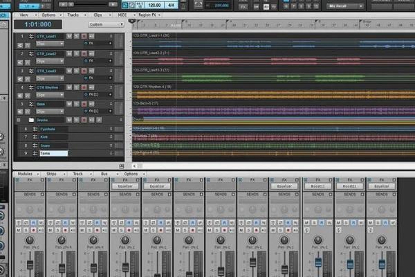
Task: Click the Drums folder A button
Action: click(x=99, y=120)
